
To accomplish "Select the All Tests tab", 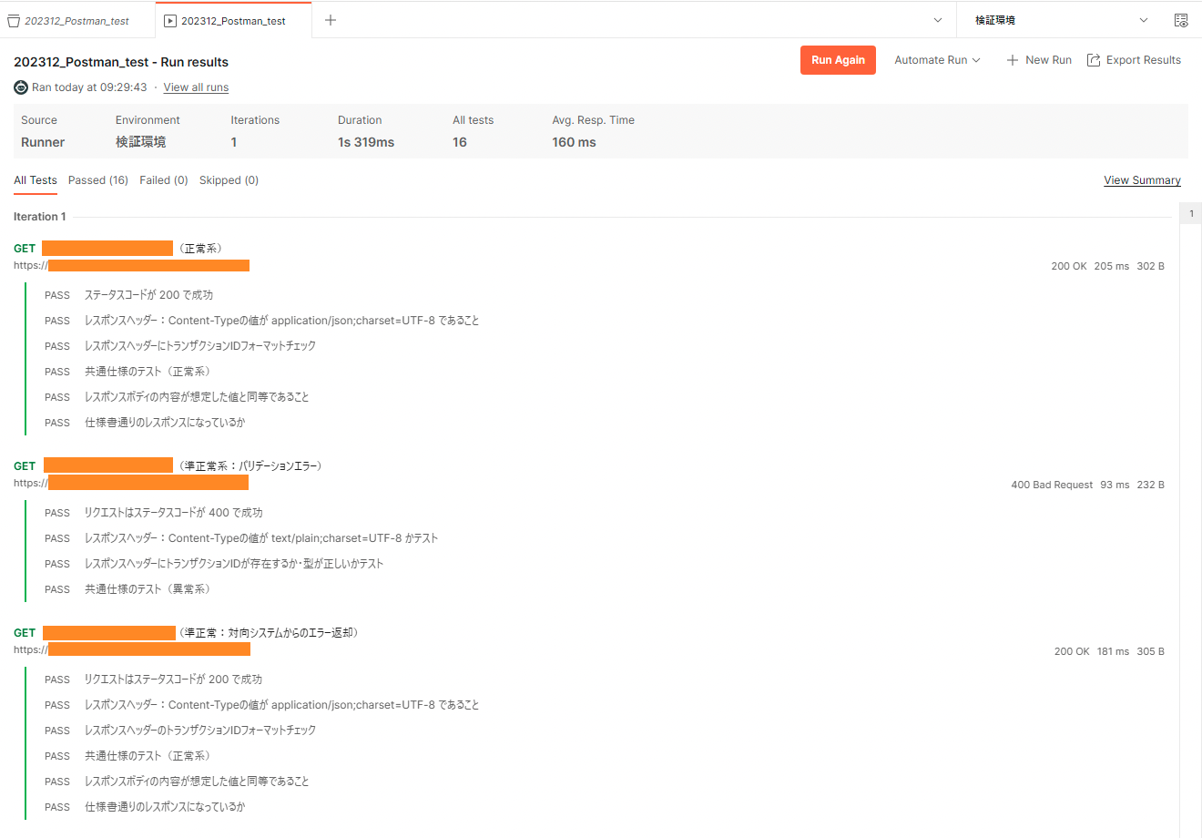I will (35, 179).
